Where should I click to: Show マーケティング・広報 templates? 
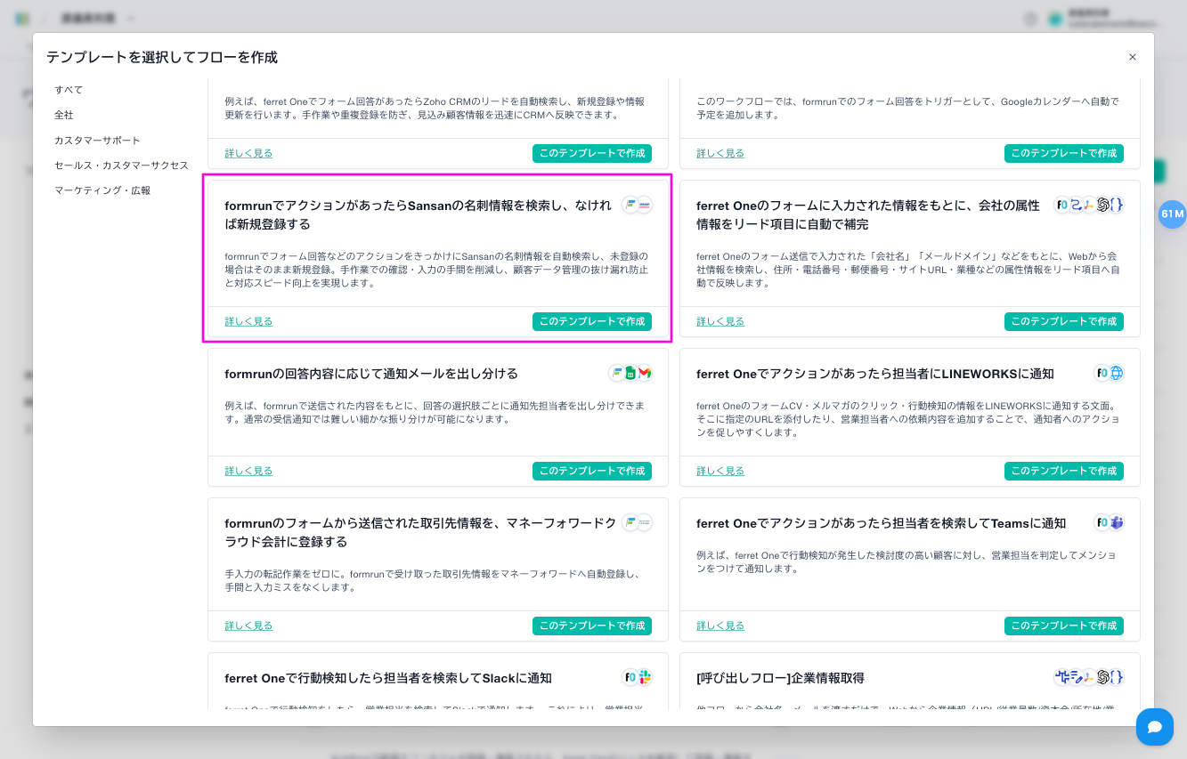[102, 190]
